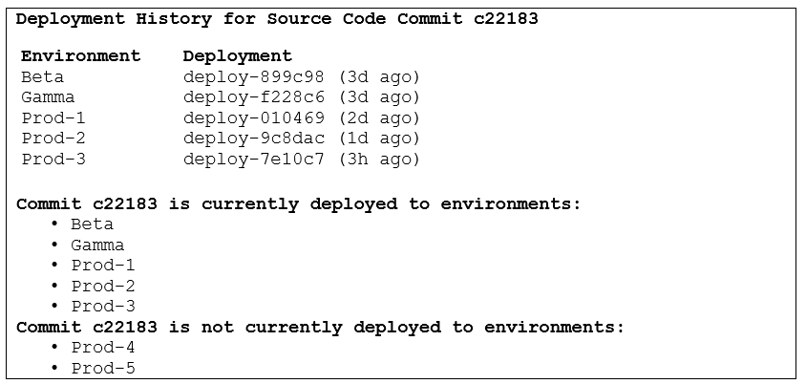Select the Gamma bullet in deployed list
Viewport: 806px width, 384px height.
[97, 245]
